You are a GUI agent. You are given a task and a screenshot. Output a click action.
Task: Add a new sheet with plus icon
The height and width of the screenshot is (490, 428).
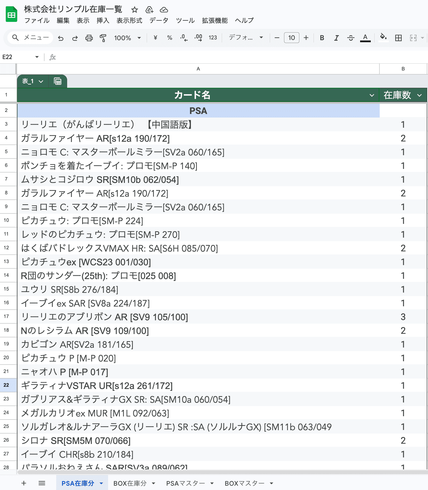(24, 483)
